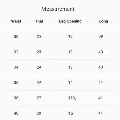Click the Long value 39 cell

(x=100, y=36)
